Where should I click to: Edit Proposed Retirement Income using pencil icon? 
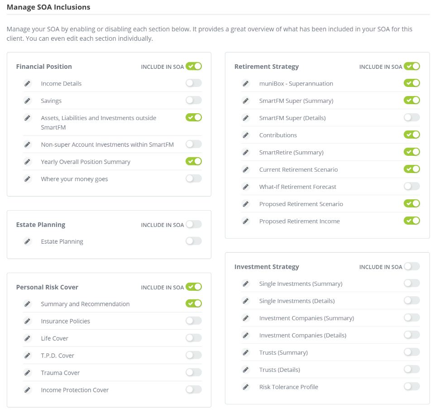(246, 221)
